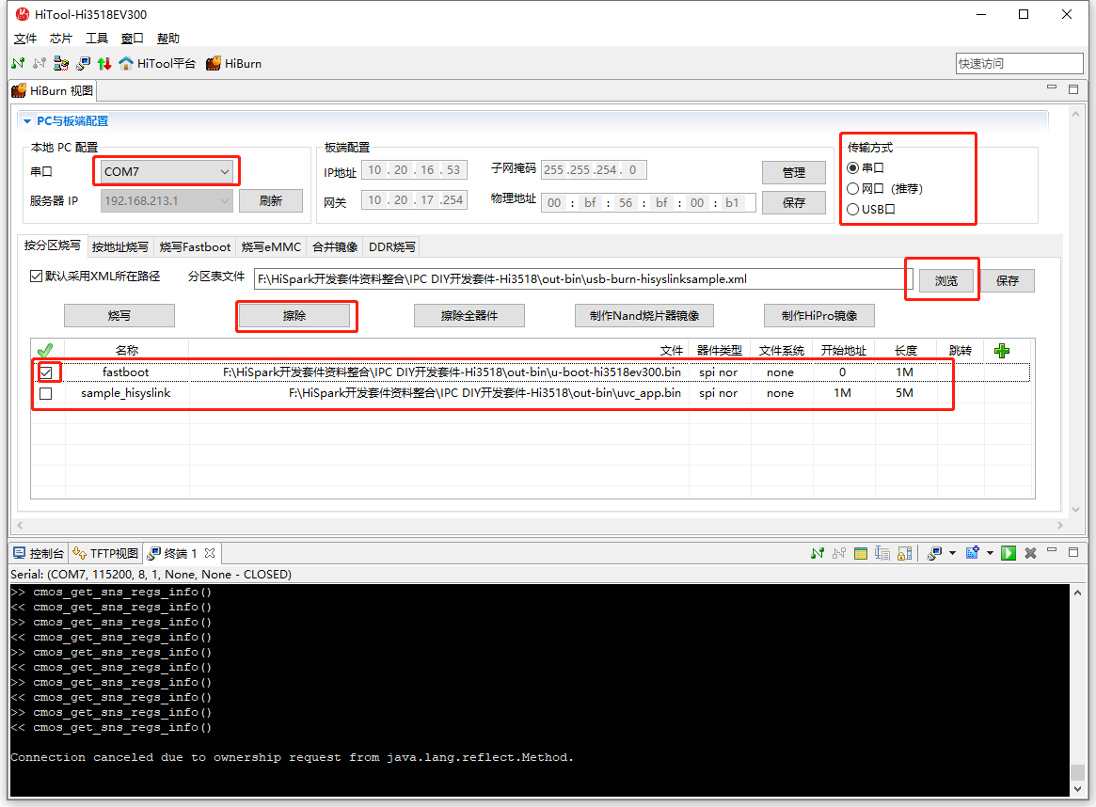
Task: Click the text-cursor document icon in terminal toolbar
Action: coord(882,553)
